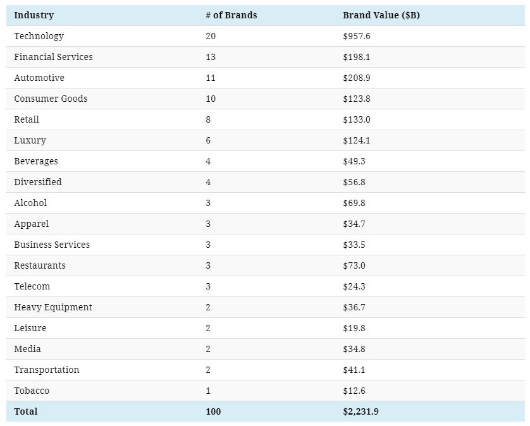
Task: Click Technology's $957.6 brand value
Action: coord(356,36)
